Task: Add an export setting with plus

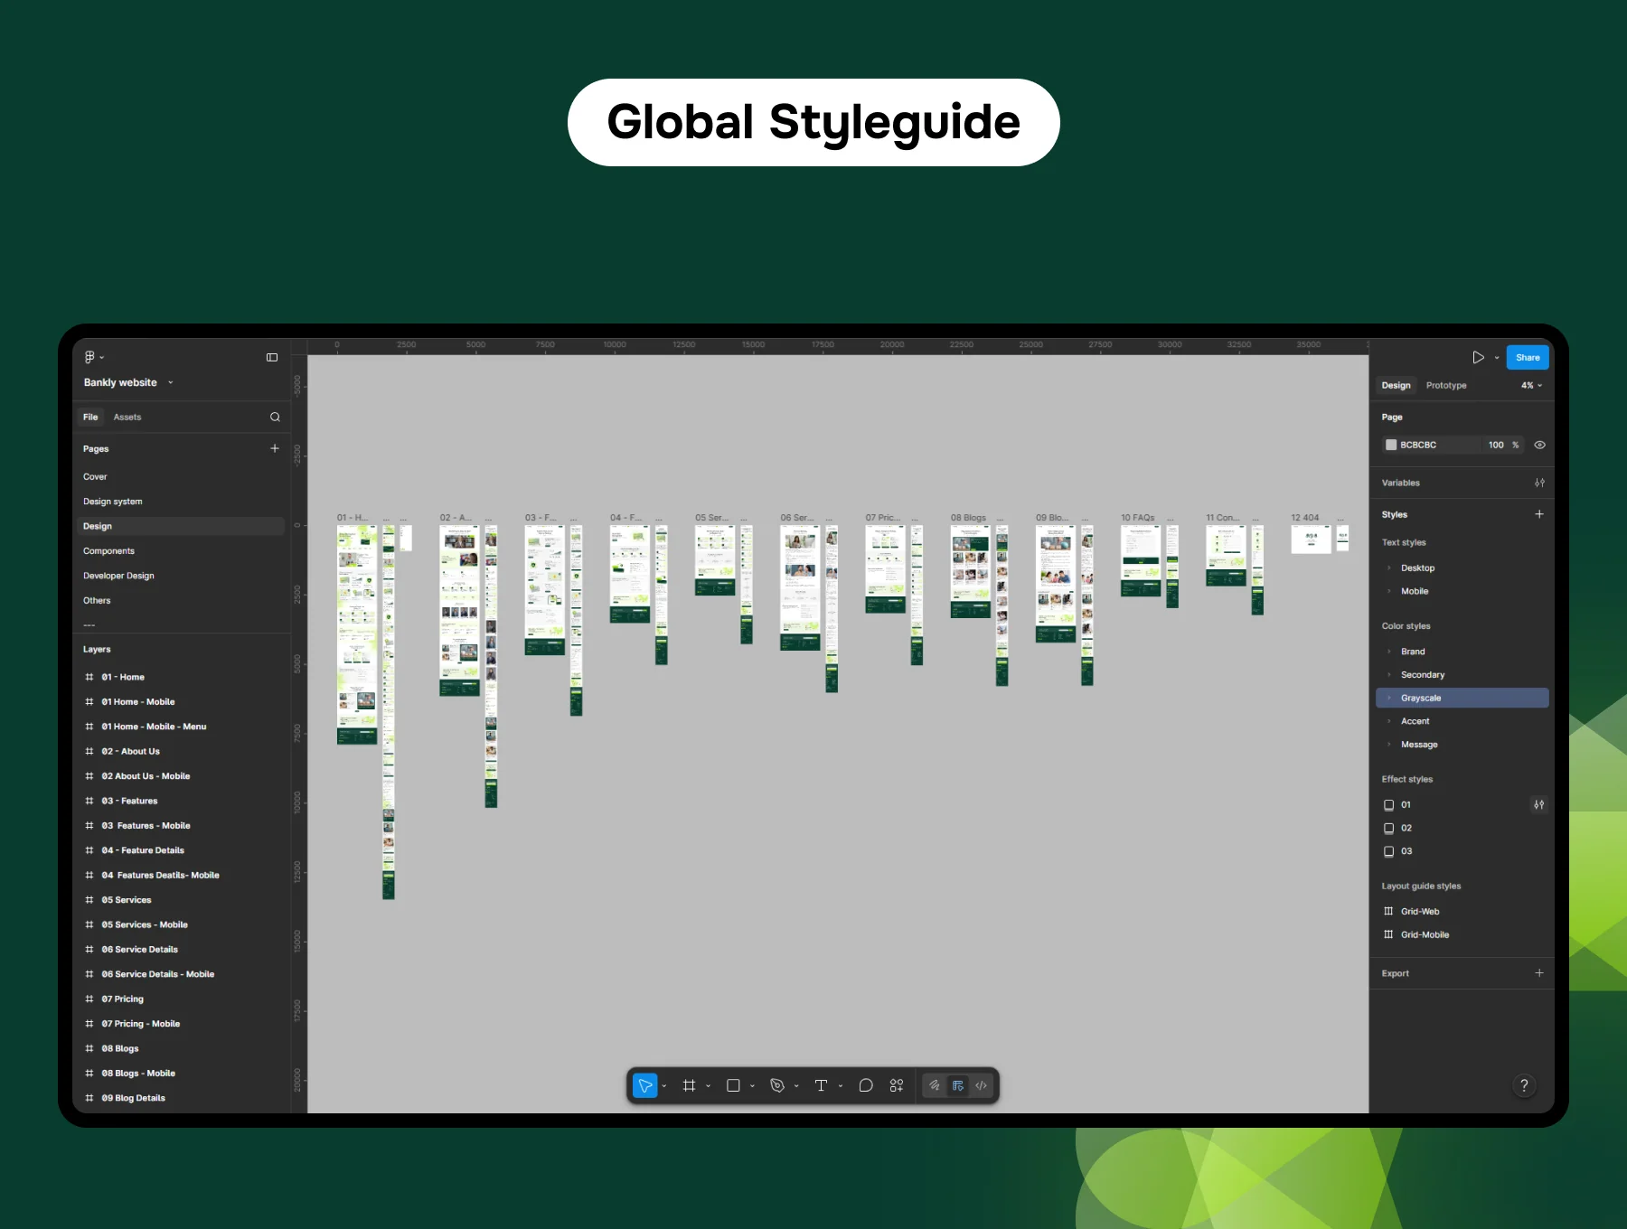Action: click(x=1539, y=973)
